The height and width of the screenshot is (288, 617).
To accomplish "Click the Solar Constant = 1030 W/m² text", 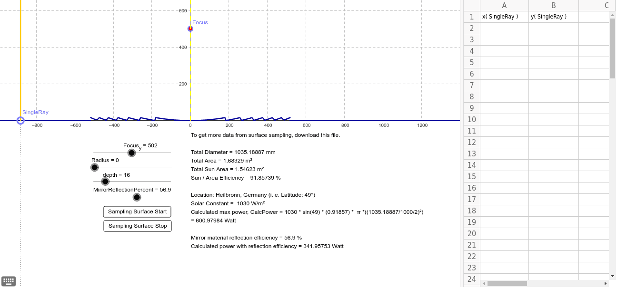I will pyautogui.click(x=228, y=203).
